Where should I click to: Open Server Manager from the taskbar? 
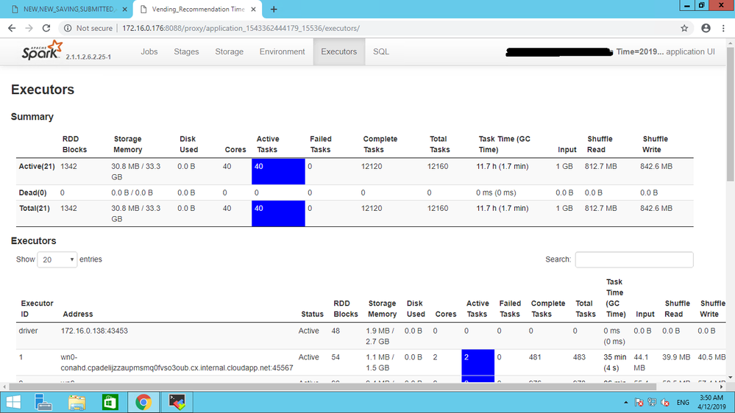[x=44, y=401]
